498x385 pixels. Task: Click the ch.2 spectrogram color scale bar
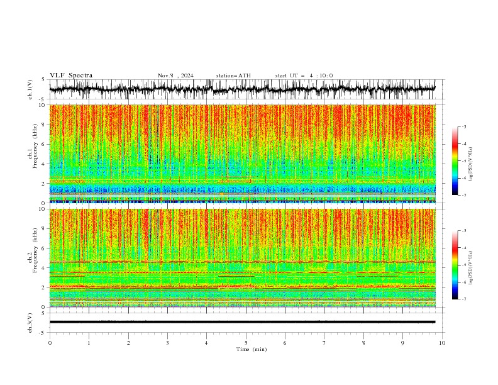[x=455, y=265]
